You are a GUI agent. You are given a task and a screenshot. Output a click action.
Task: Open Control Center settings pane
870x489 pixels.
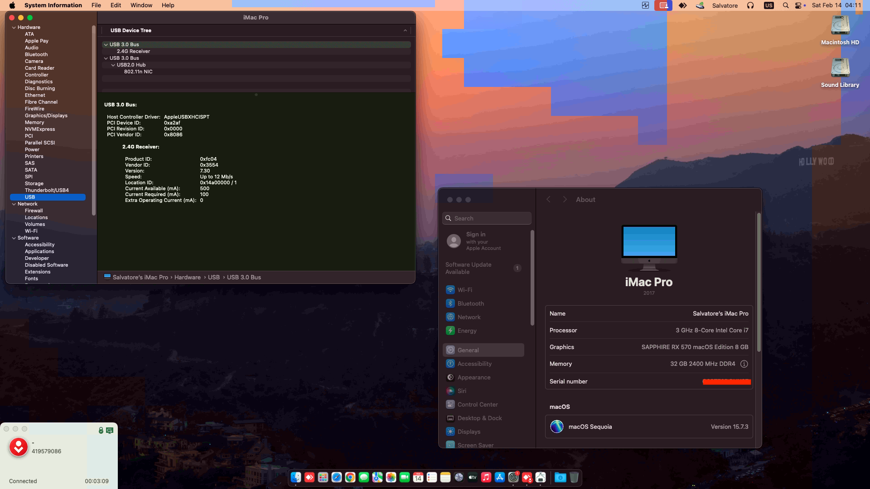click(x=484, y=405)
